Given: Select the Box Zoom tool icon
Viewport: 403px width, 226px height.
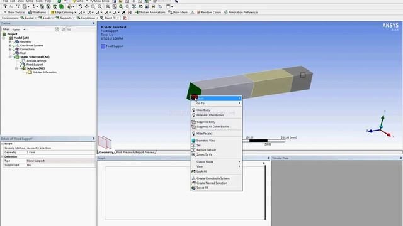Looking at the screenshot, I should (99, 6).
